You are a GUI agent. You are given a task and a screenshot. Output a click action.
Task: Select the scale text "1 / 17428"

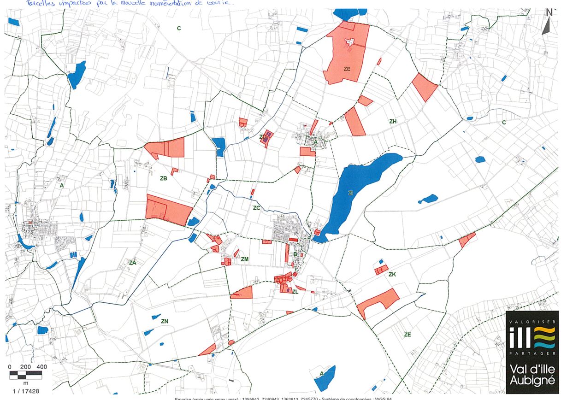[27, 391]
